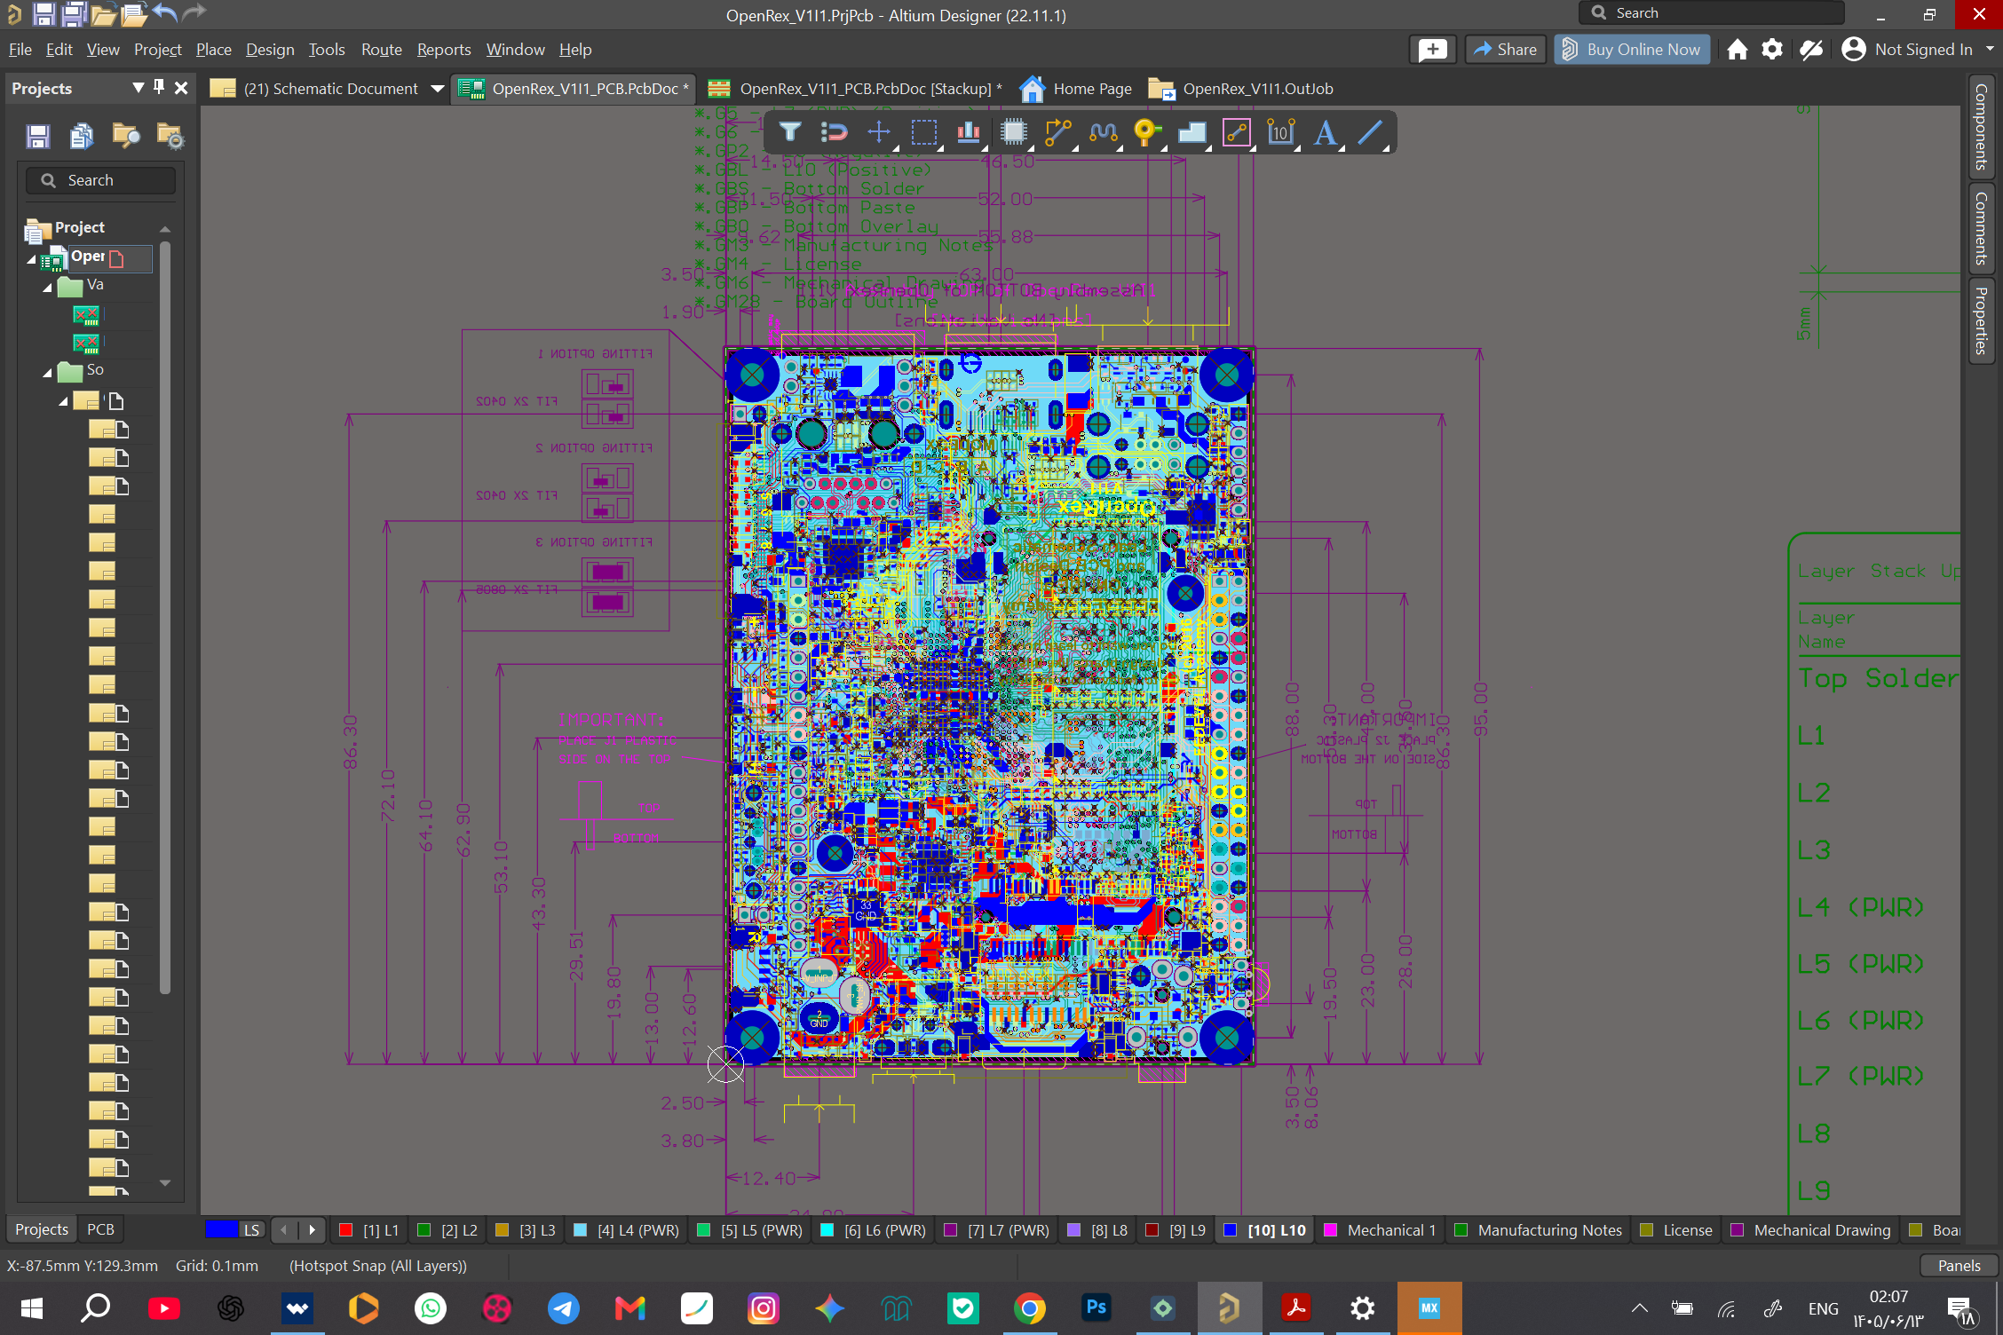The image size is (2003, 1335).
Task: Click the Redo arrow icon
Action: [x=194, y=12]
